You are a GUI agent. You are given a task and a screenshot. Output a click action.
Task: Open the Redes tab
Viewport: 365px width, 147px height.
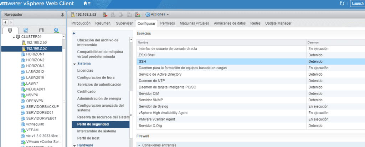[255, 23]
